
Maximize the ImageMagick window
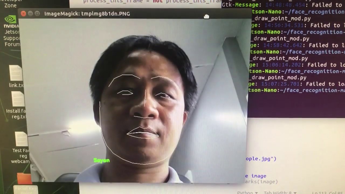[x=37, y=13]
